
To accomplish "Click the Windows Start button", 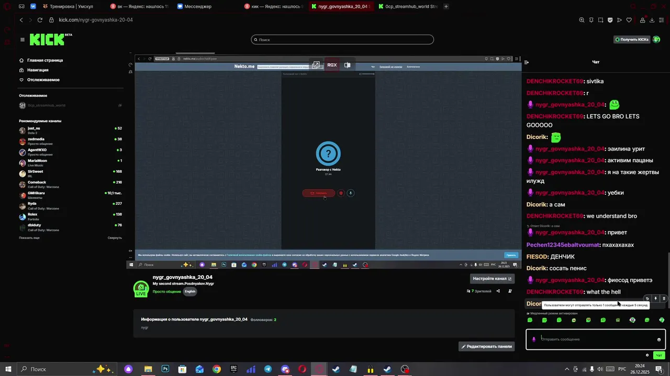I will (x=8, y=369).
